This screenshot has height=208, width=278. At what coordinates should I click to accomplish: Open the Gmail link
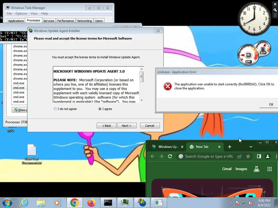[x=227, y=169]
